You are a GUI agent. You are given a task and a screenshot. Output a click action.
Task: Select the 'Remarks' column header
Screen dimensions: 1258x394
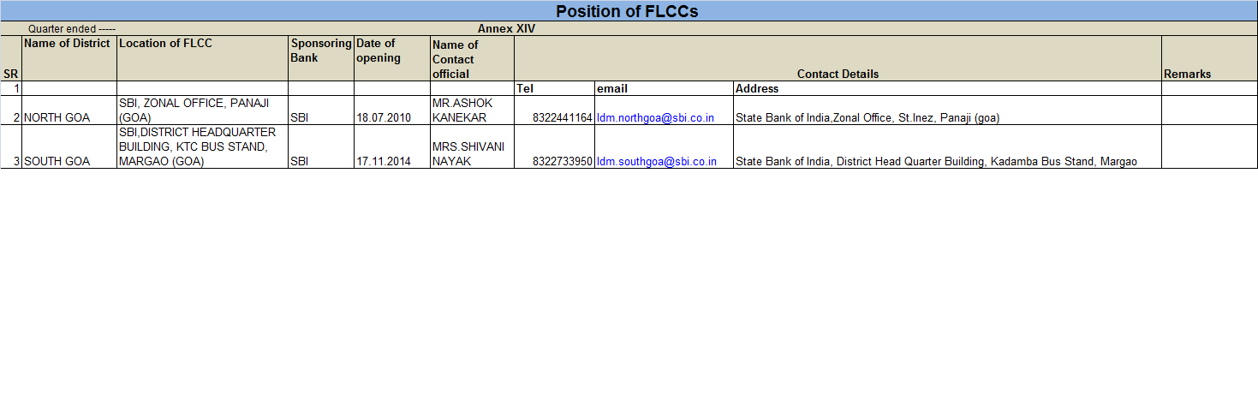click(1187, 74)
